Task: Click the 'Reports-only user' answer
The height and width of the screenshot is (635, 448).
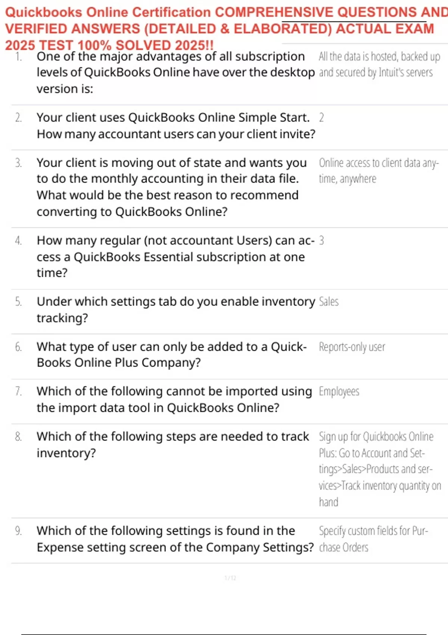Action: coord(352,347)
